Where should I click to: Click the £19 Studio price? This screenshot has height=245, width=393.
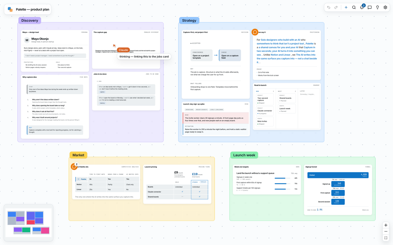click(x=195, y=174)
